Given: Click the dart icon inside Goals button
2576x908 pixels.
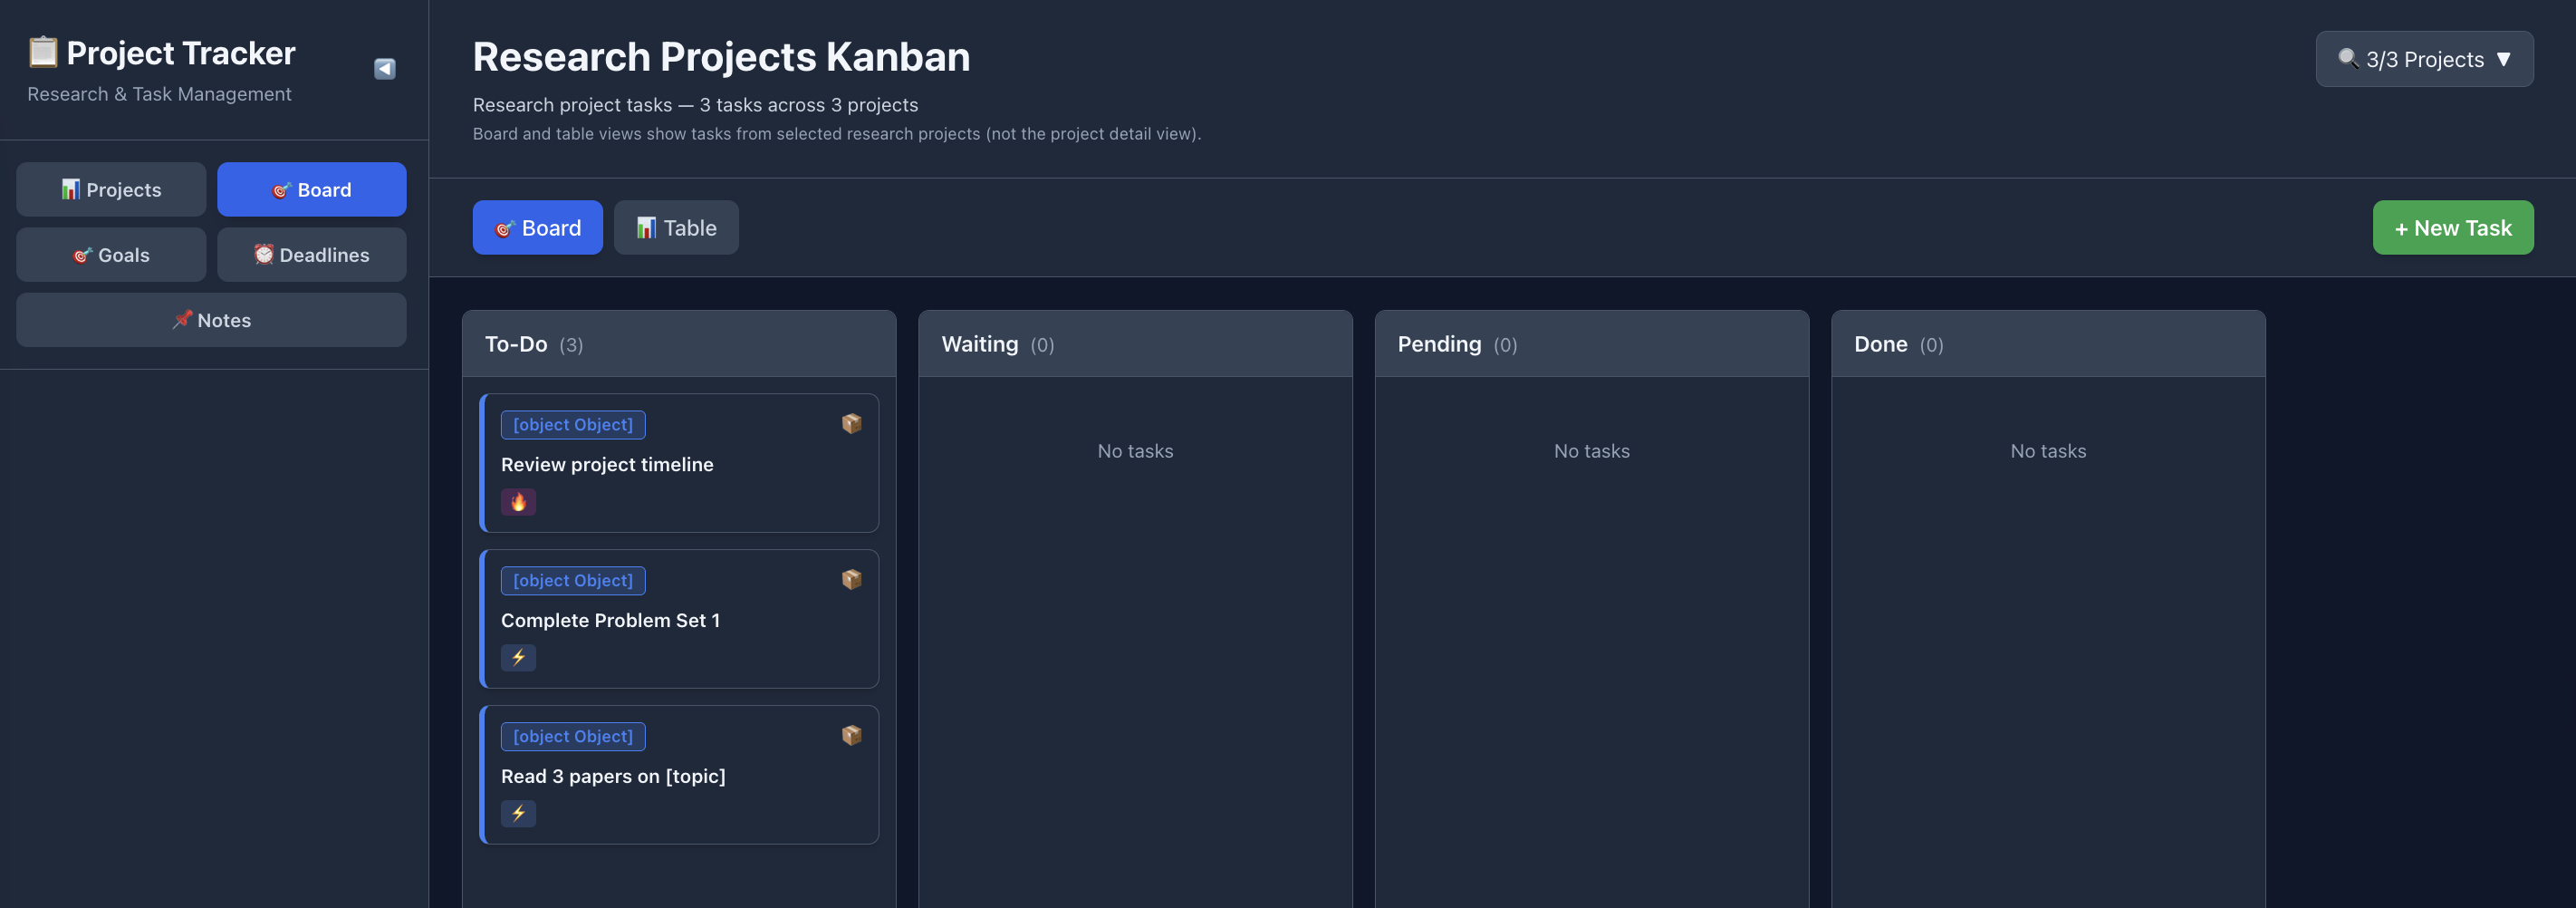Looking at the screenshot, I should pos(84,254).
